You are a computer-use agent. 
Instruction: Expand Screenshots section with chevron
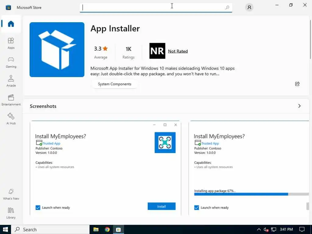[x=299, y=106]
